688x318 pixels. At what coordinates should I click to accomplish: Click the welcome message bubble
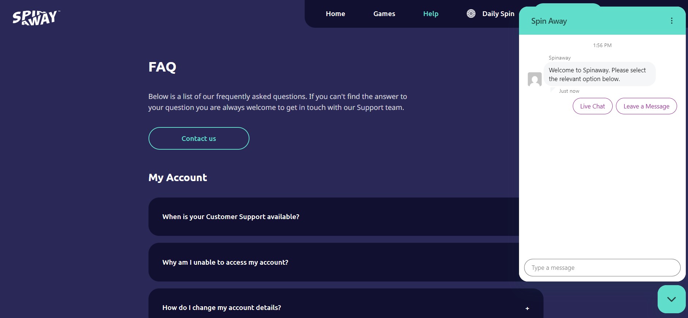[x=599, y=74]
